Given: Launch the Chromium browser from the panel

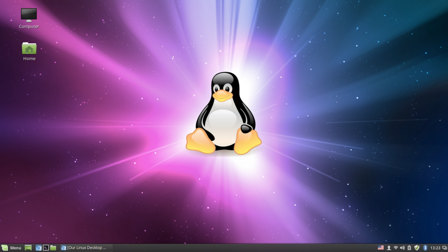Looking at the screenshot, I should pyautogui.click(x=38, y=248).
